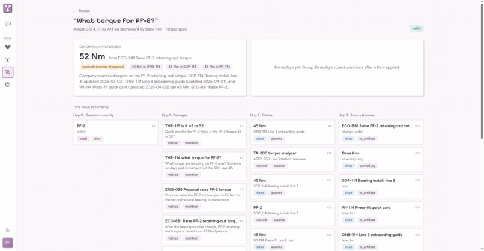Open the PF-2 entity card
484x251 pixels.
[116, 132]
